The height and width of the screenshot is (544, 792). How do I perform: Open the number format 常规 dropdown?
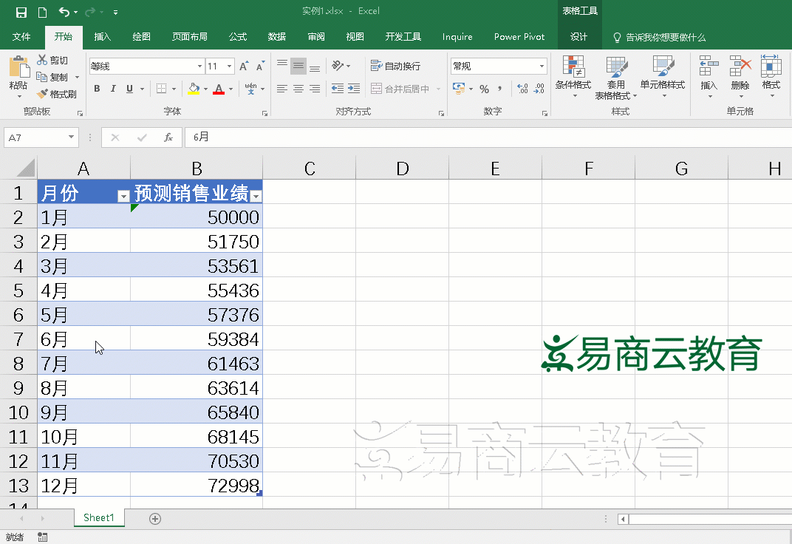542,67
